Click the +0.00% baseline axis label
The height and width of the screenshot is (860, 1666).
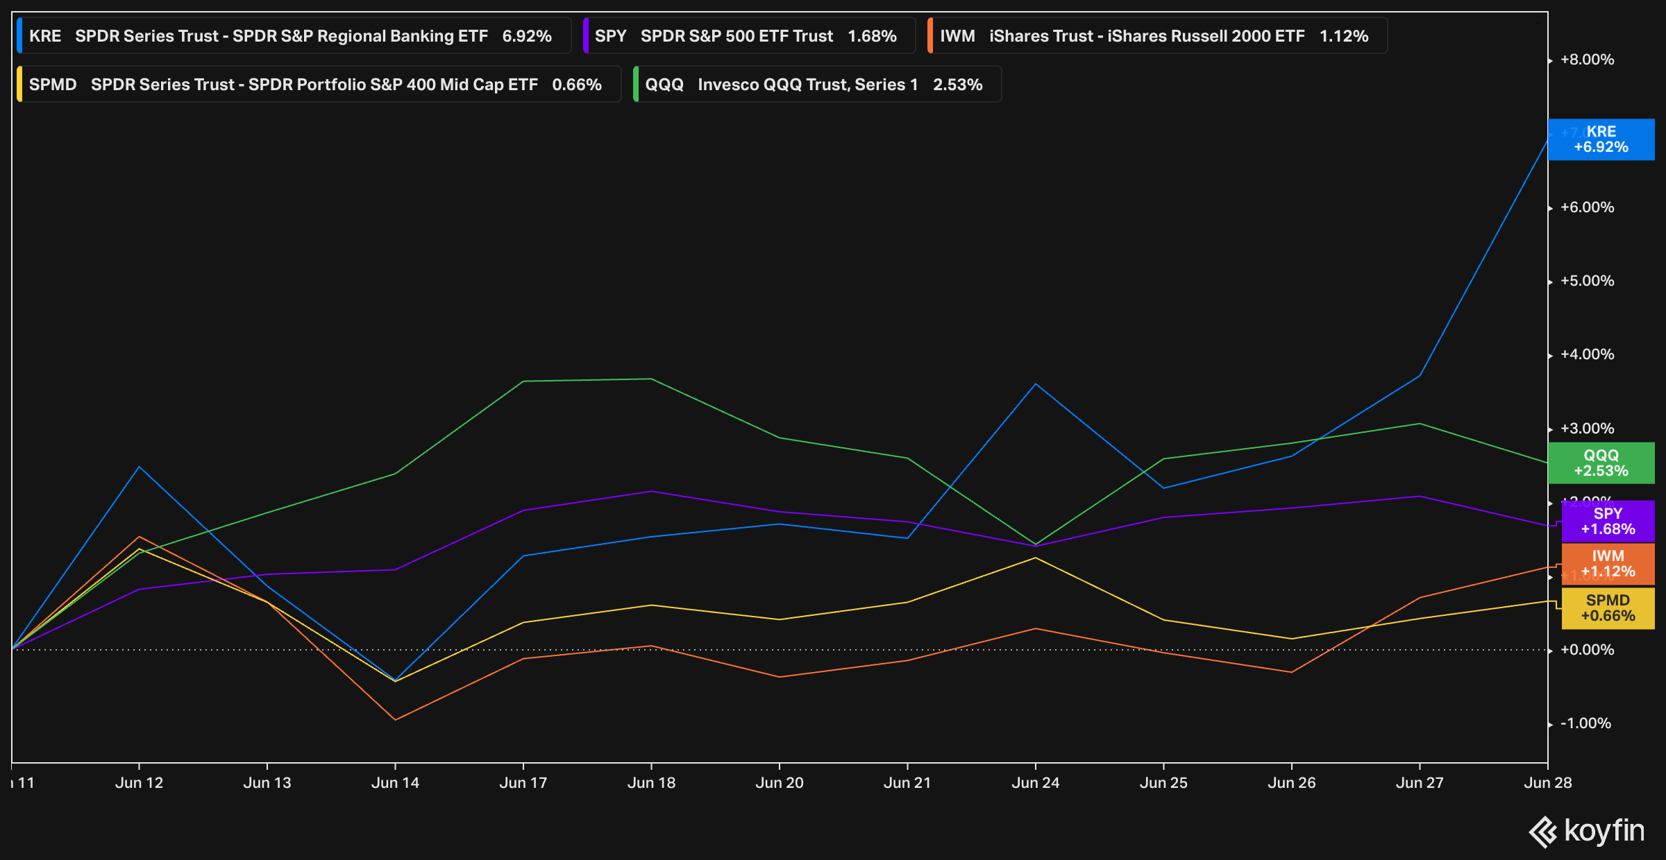pos(1587,650)
